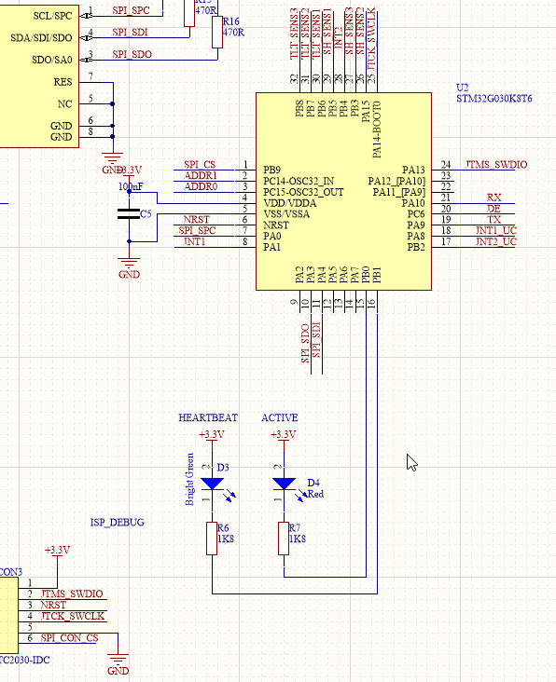Click the PA13 pin name inside U2

click(413, 170)
